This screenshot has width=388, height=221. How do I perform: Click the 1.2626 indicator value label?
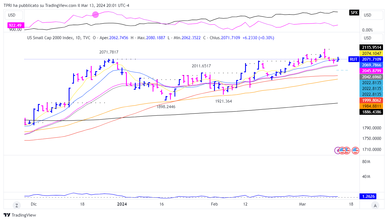(x=371, y=196)
